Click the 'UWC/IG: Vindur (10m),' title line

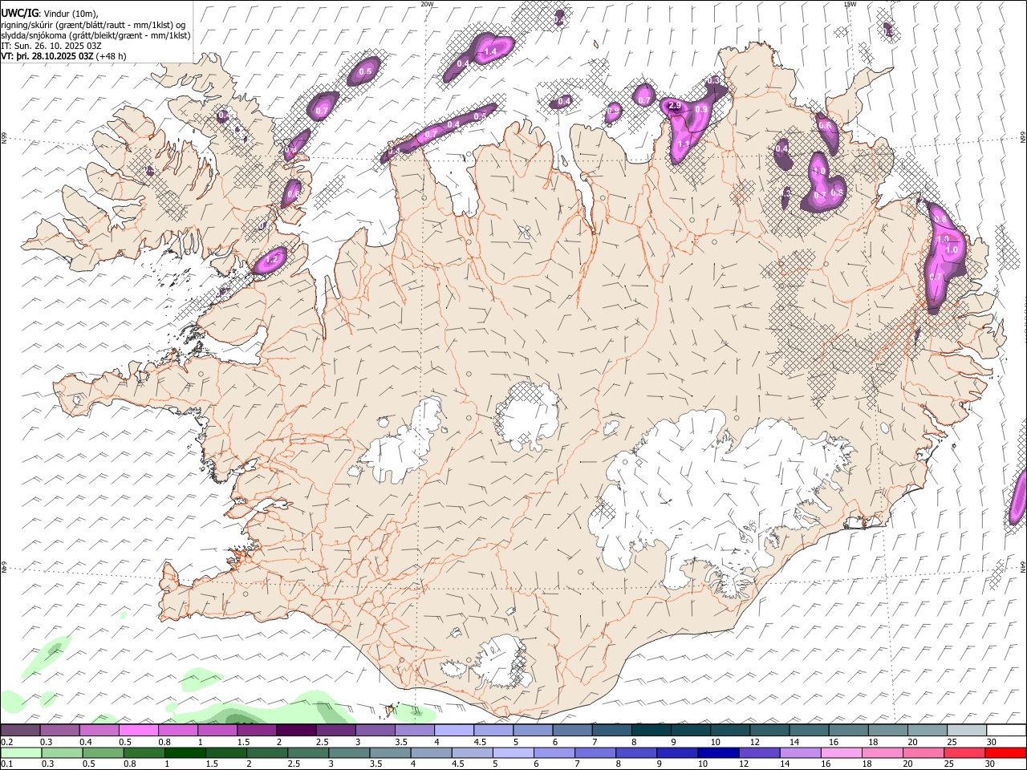tap(50, 13)
